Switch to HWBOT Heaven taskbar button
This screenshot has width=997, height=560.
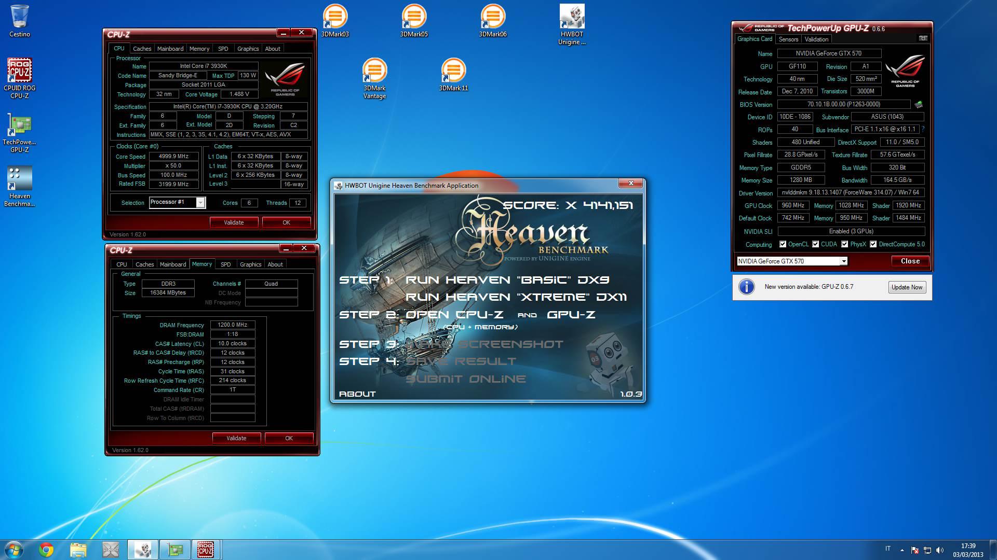(143, 550)
